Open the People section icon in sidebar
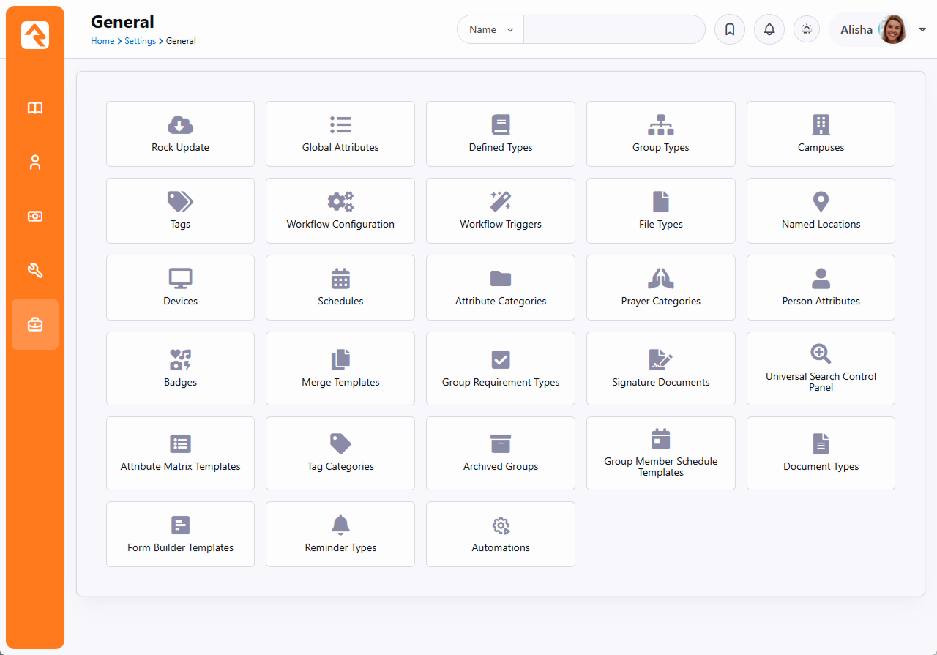This screenshot has height=655, width=937. click(35, 162)
